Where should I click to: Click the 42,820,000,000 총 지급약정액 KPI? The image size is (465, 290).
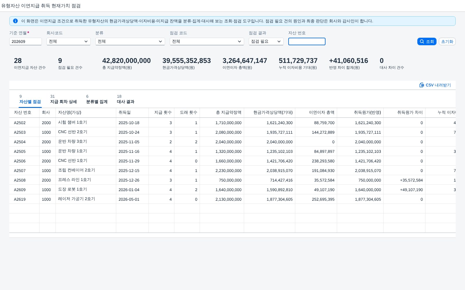(x=126, y=64)
